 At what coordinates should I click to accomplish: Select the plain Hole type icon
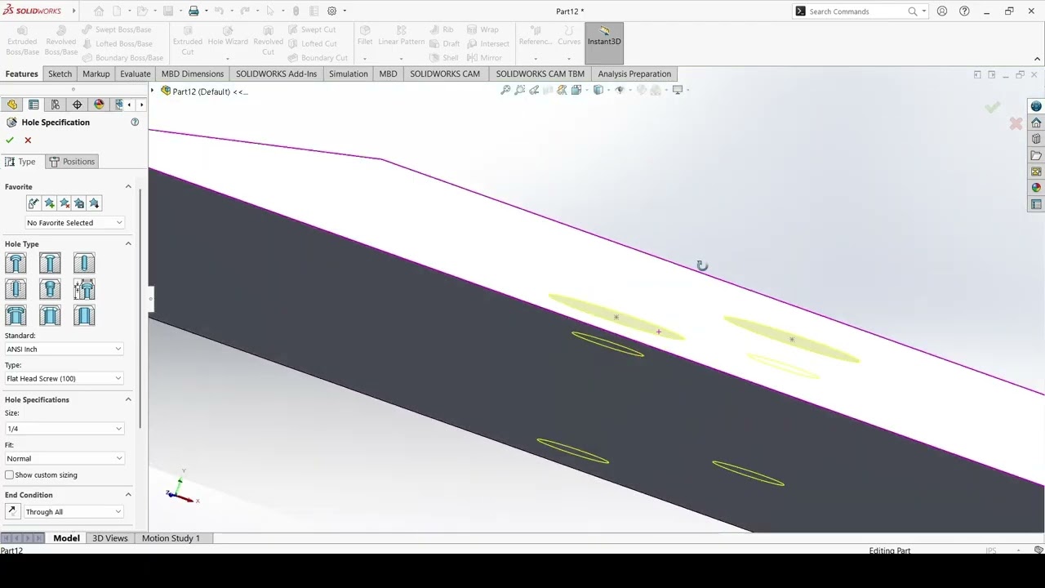(84, 263)
